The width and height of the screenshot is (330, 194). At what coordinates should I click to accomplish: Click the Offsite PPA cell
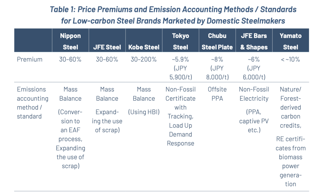point(217,94)
